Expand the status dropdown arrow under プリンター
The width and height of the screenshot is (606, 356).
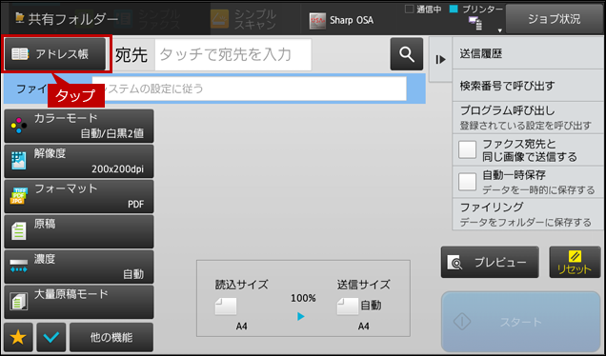[499, 30]
